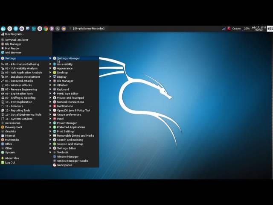Screen dimensions: 273x205
Task: Click the blue M launcher icon
Action: 28,29
